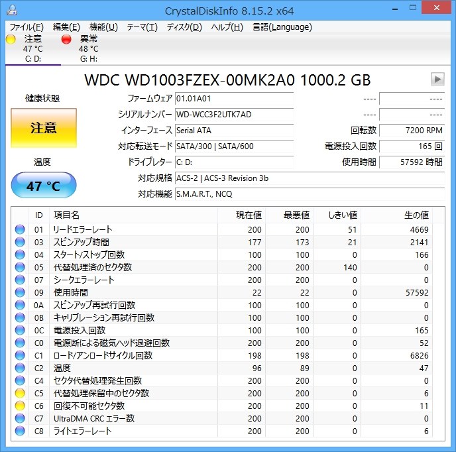Click the power on hours field 57592 時間
Screen dimensions: 456x452
[412, 162]
